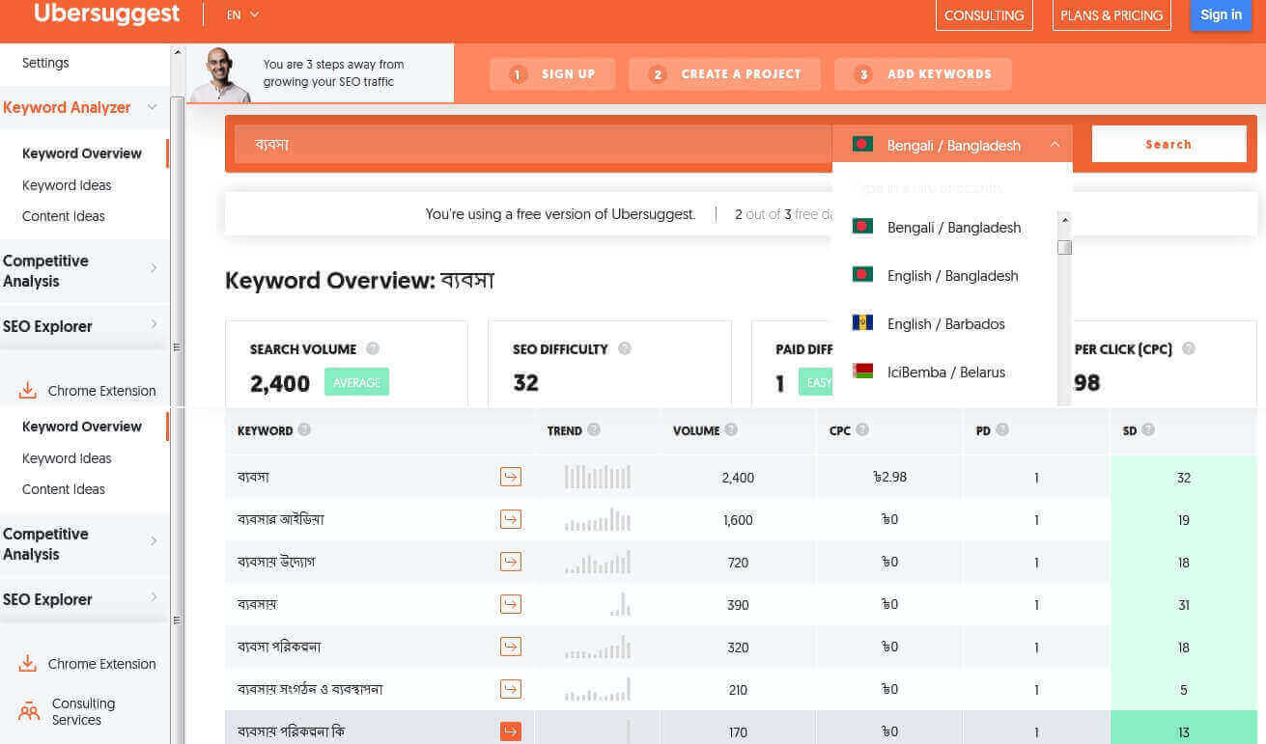Open arrow icon in volume 210 row
Viewport: 1266px width, 744px height.
[x=511, y=689]
